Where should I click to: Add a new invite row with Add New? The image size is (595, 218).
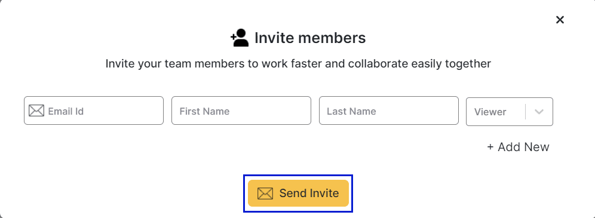(x=518, y=147)
